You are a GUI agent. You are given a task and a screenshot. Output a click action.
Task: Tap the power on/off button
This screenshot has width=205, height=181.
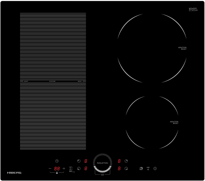click(155, 168)
